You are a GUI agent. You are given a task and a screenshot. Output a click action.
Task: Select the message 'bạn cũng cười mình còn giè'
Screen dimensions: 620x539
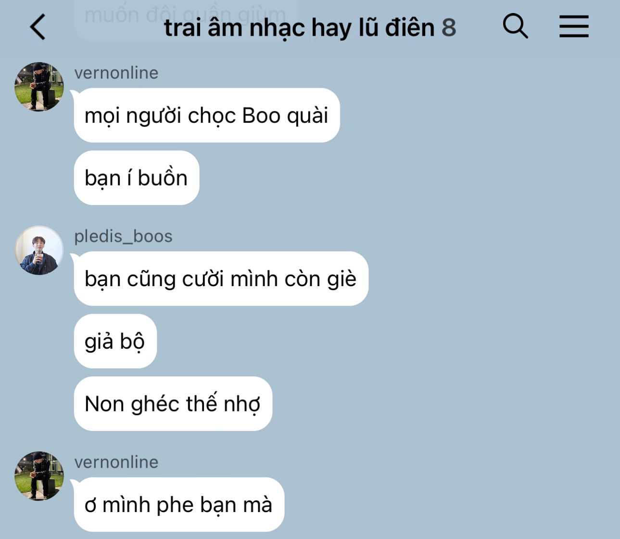pyautogui.click(x=221, y=278)
